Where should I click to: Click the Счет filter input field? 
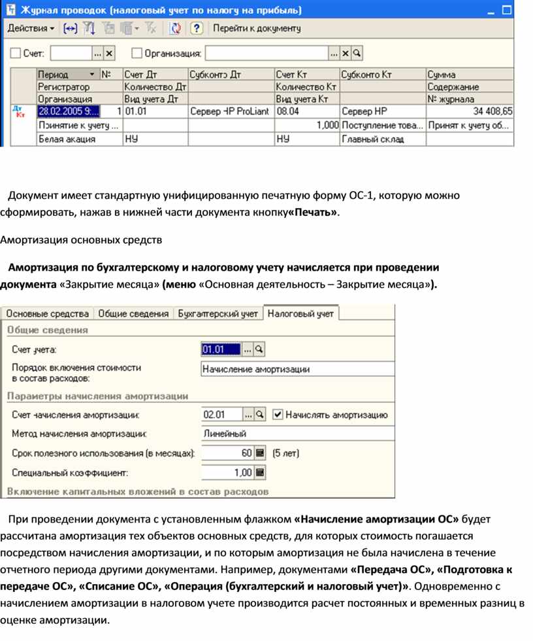tap(71, 53)
